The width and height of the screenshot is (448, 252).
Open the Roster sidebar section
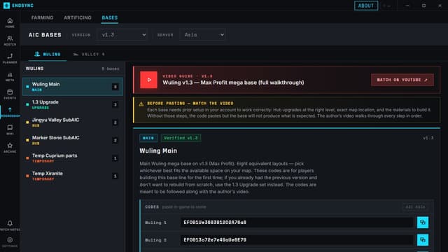point(10,41)
